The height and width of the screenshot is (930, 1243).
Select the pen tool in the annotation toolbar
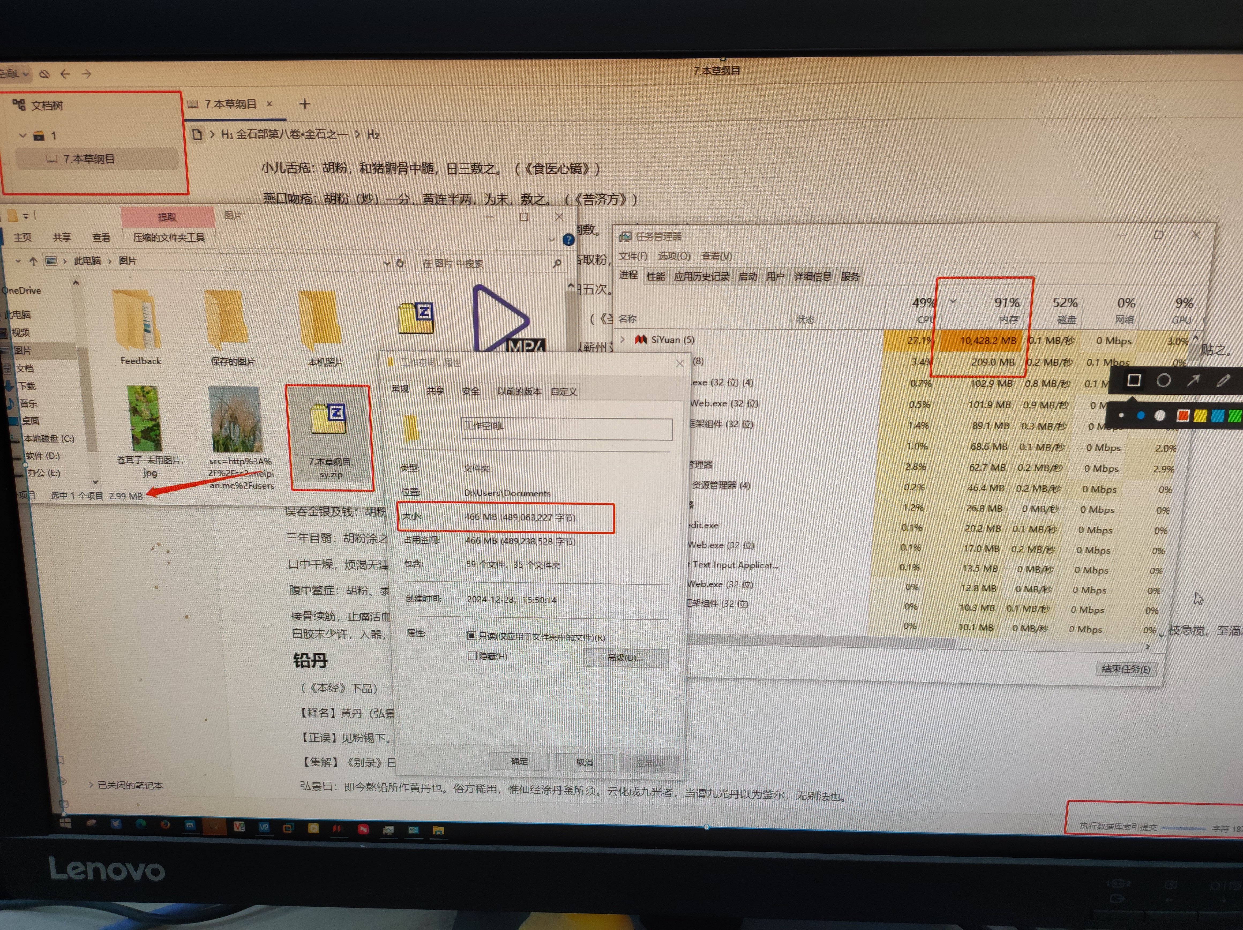click(x=1223, y=380)
